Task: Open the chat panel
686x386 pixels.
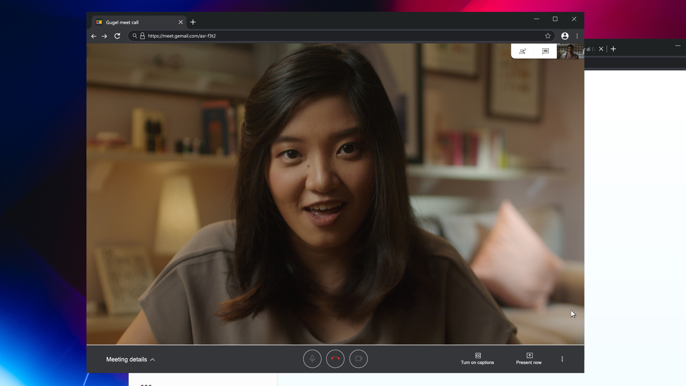Action: tap(545, 51)
